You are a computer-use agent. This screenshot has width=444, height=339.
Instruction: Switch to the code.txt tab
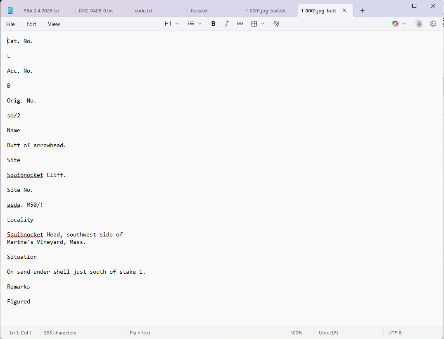click(x=143, y=11)
